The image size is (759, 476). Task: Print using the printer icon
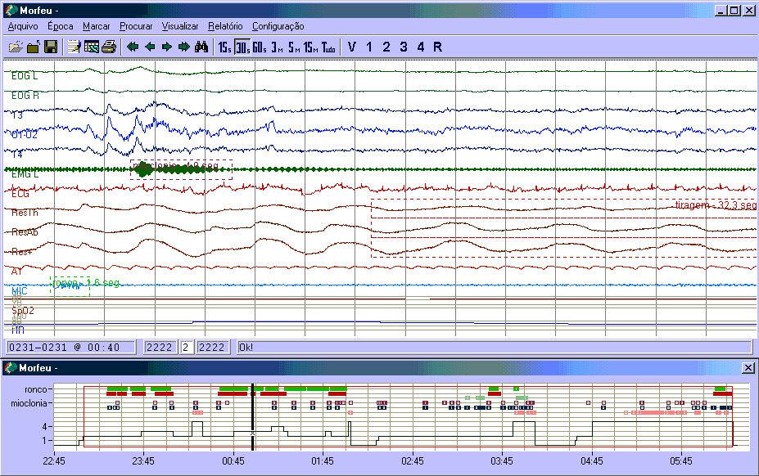(x=109, y=47)
